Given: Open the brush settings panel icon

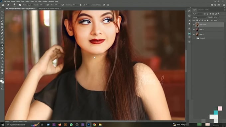Looking at the screenshot, I should [20, 5].
